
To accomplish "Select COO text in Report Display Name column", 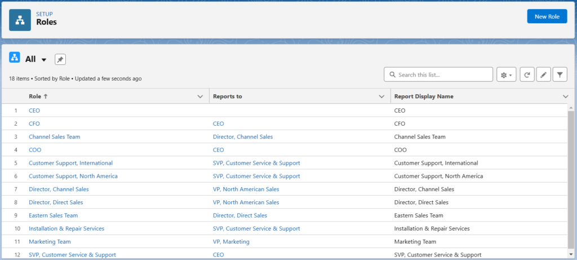I will point(401,150).
